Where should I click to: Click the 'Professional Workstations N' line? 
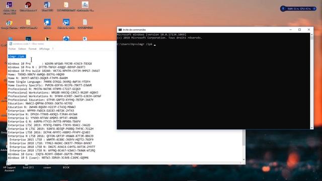[x=54, y=96]
